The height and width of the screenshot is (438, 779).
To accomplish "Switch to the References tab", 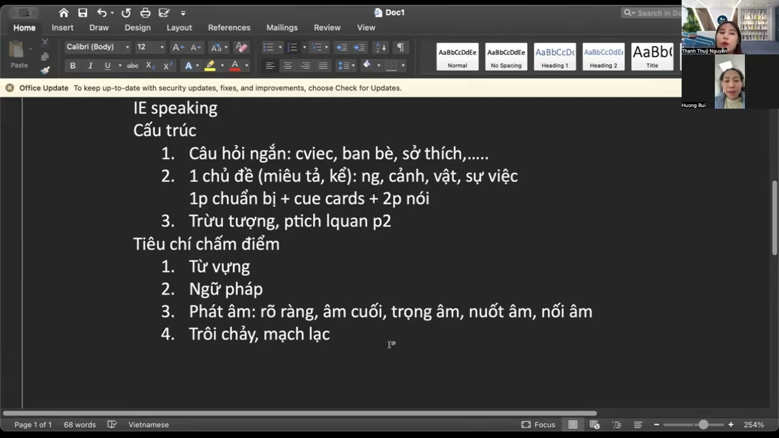I will point(229,27).
